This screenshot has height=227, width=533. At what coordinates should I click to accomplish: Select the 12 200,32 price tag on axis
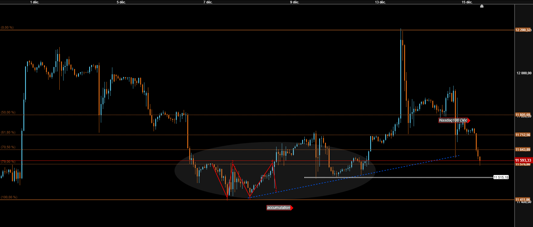pyautogui.click(x=523, y=30)
